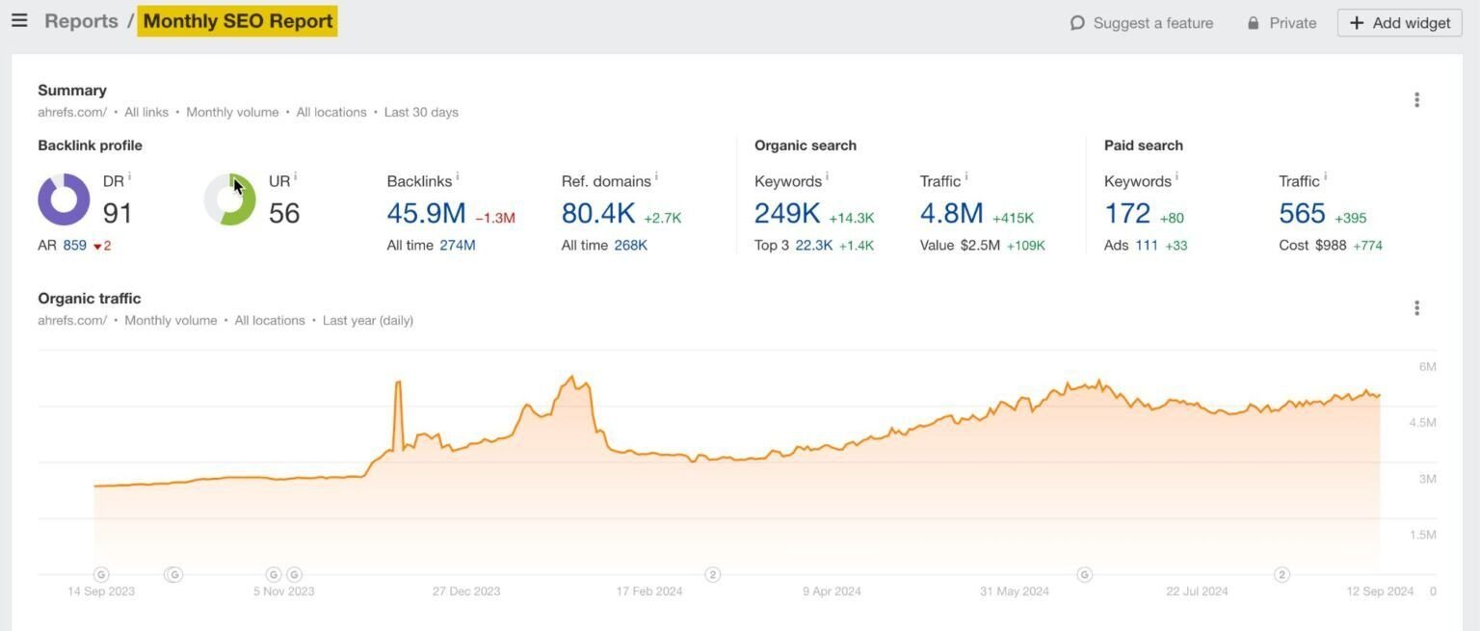Click the UR green donut chart

coord(230,199)
